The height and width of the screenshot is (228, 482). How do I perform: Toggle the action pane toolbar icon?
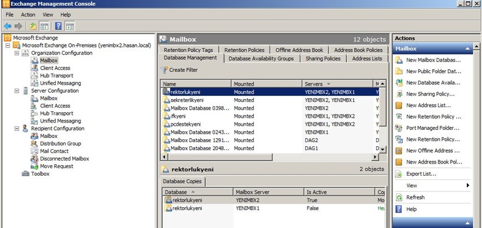70,26
